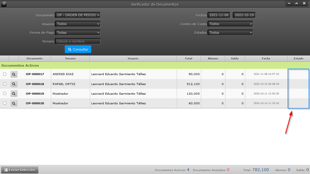Open the Centro de Costo dropdown
Image resolution: width=310 pixels, height=174 pixels.
pos(230,24)
